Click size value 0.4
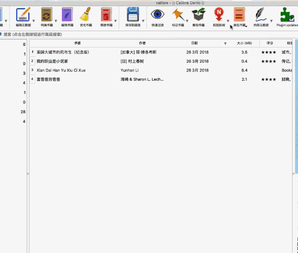This screenshot has height=253, width=298. 244,61
